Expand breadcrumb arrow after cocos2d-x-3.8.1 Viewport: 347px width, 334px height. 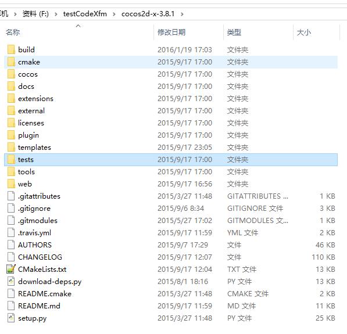[182, 14]
